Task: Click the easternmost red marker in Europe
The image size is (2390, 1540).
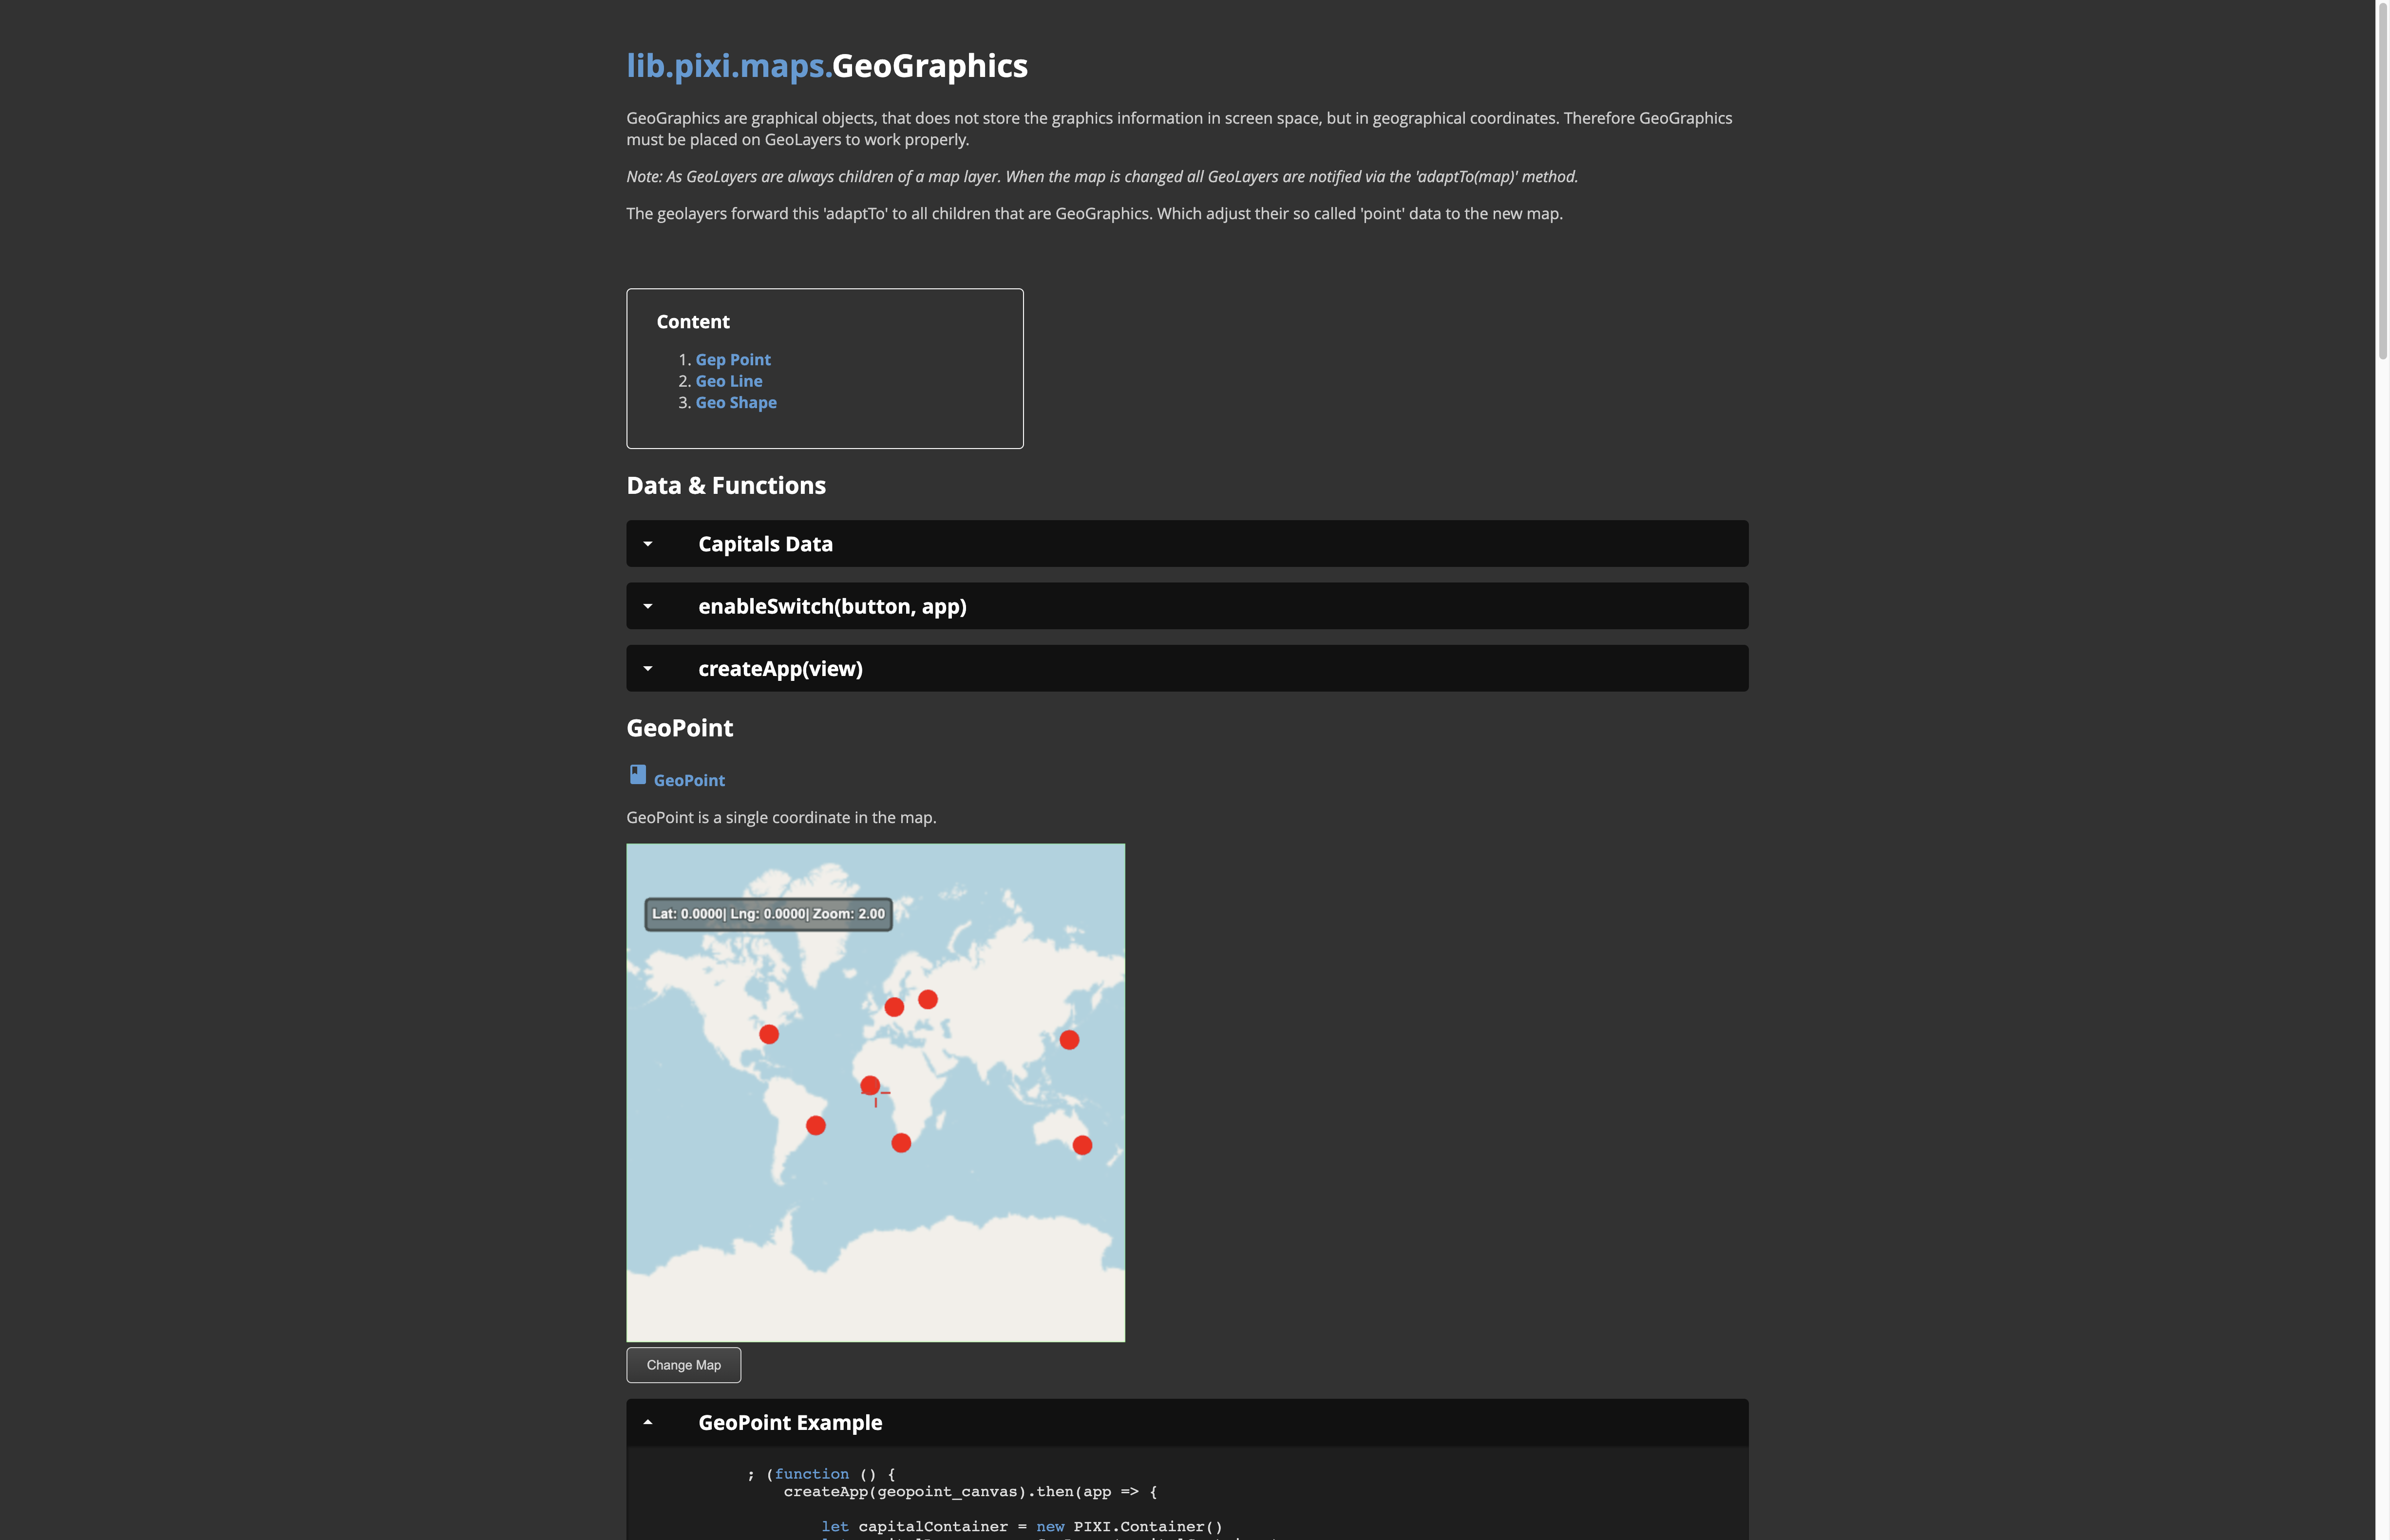Action: pos(928,999)
